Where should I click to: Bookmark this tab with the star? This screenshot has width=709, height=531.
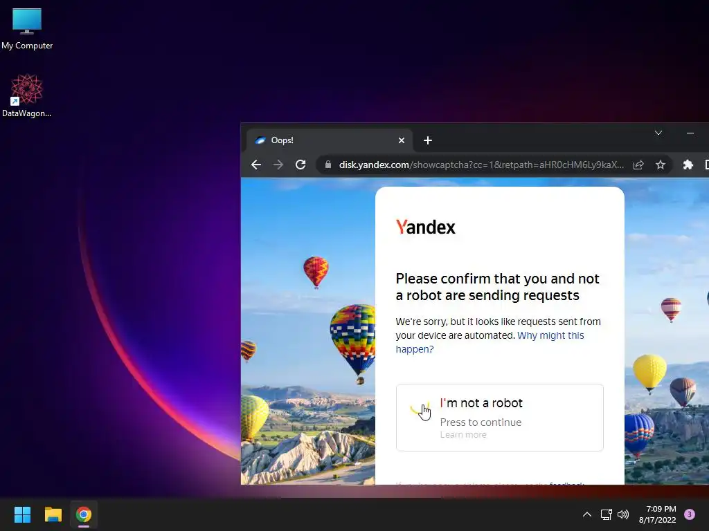tap(661, 165)
